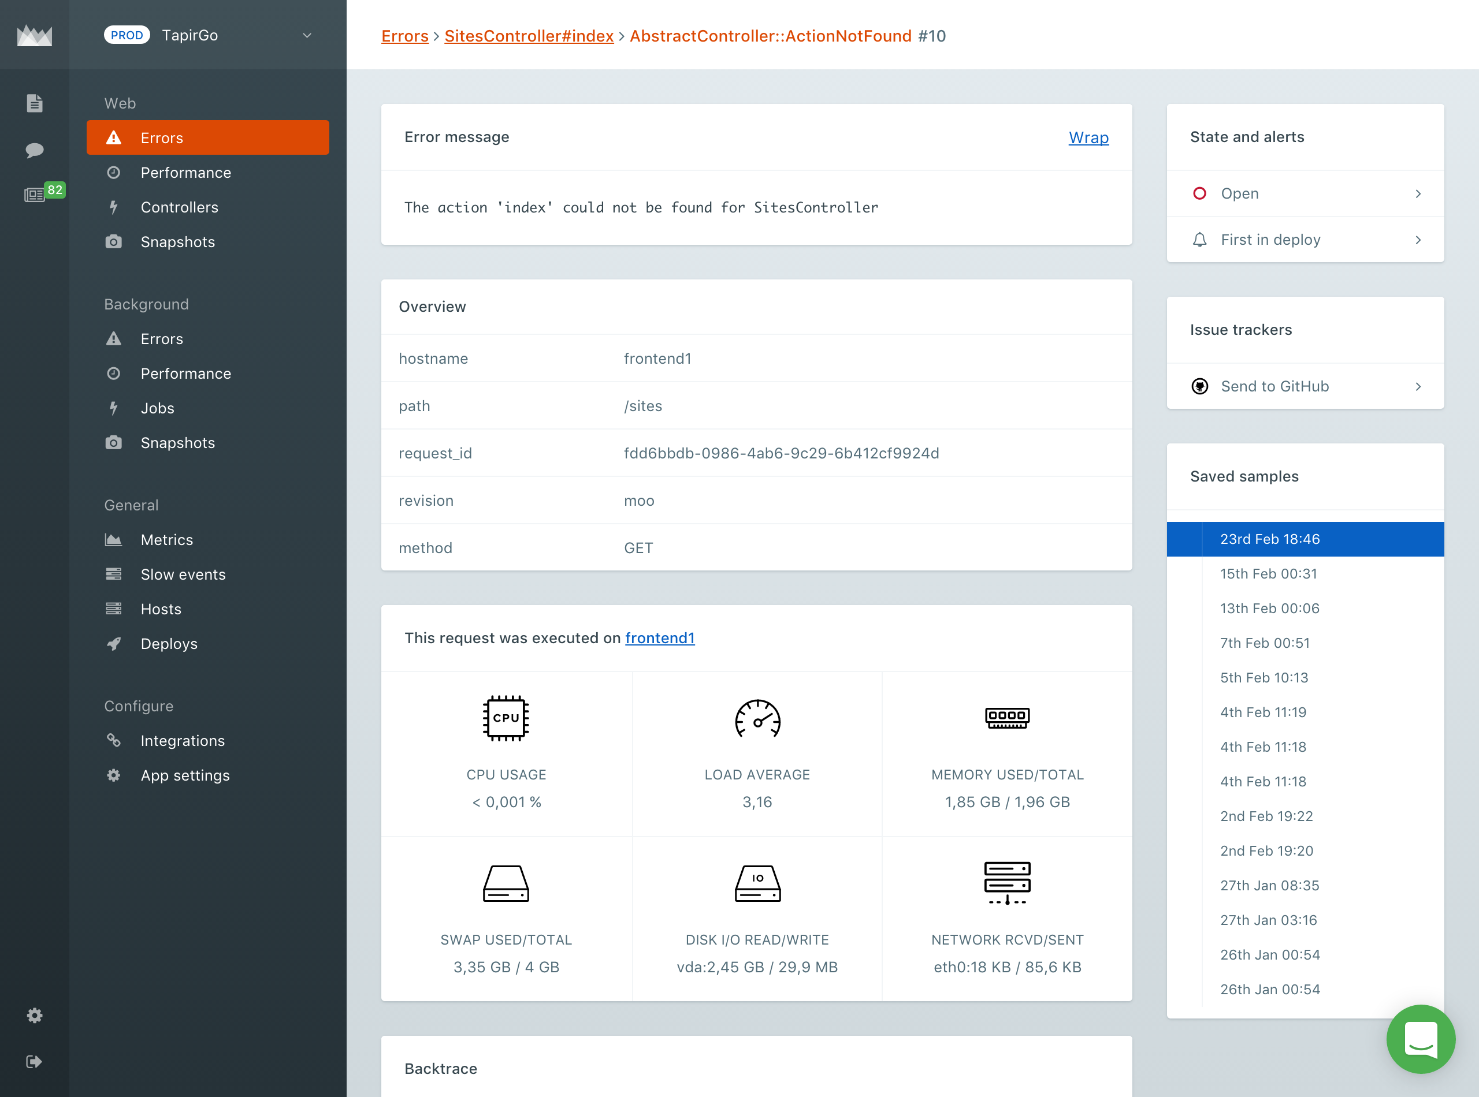Toggle Wrap on the error message
Image resolution: width=1479 pixels, height=1097 pixels.
(1088, 137)
